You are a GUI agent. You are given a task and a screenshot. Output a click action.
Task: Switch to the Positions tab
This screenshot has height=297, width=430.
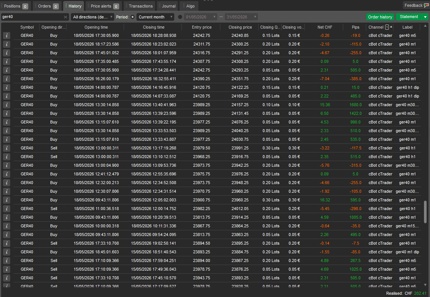16,6
